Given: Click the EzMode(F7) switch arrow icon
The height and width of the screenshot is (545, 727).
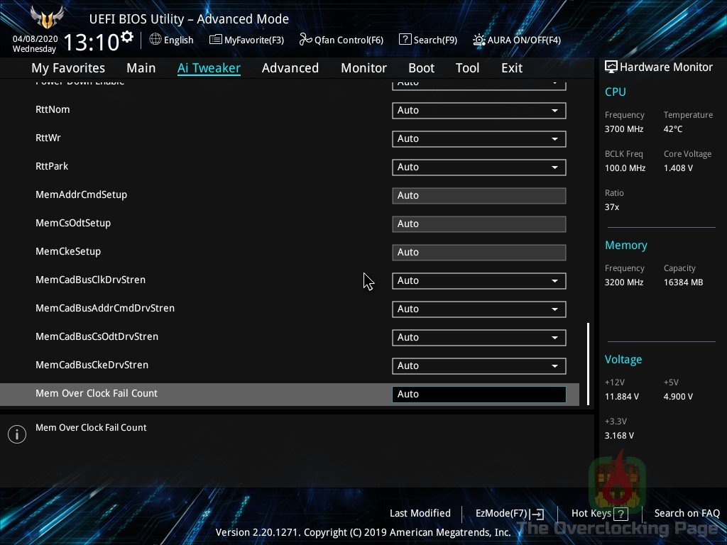Looking at the screenshot, I should (537, 514).
